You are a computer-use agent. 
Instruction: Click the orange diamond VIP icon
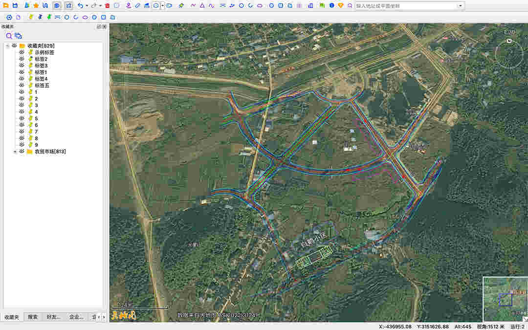pyautogui.click(x=341, y=5)
